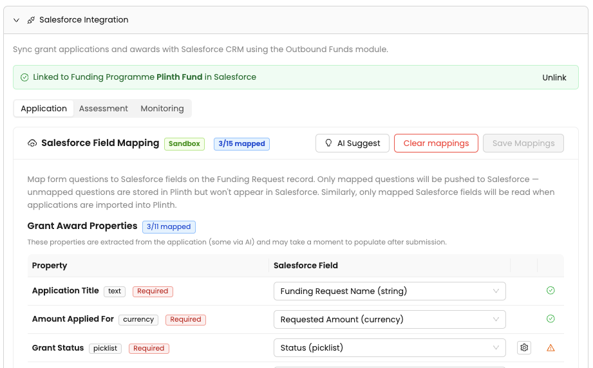Click the currency type tag

point(138,320)
